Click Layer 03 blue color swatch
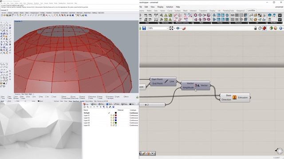The image size is (284, 159). point(116,120)
